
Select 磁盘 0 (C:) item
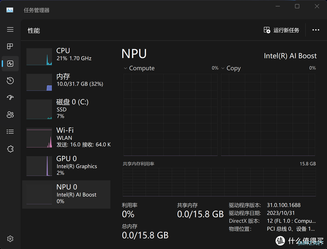[66, 109]
